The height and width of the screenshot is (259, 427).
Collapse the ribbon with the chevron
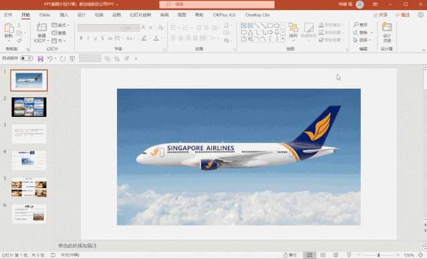pyautogui.click(x=424, y=50)
